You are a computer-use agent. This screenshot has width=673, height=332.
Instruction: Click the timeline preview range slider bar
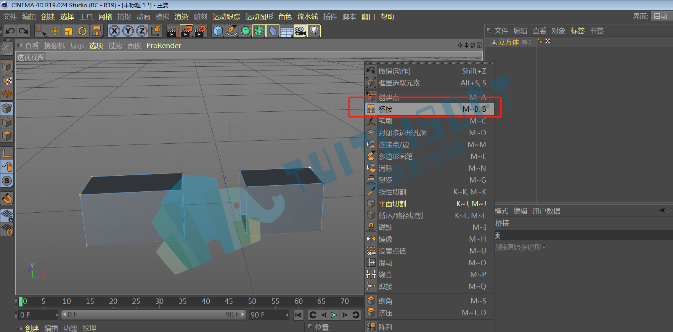coord(154,315)
